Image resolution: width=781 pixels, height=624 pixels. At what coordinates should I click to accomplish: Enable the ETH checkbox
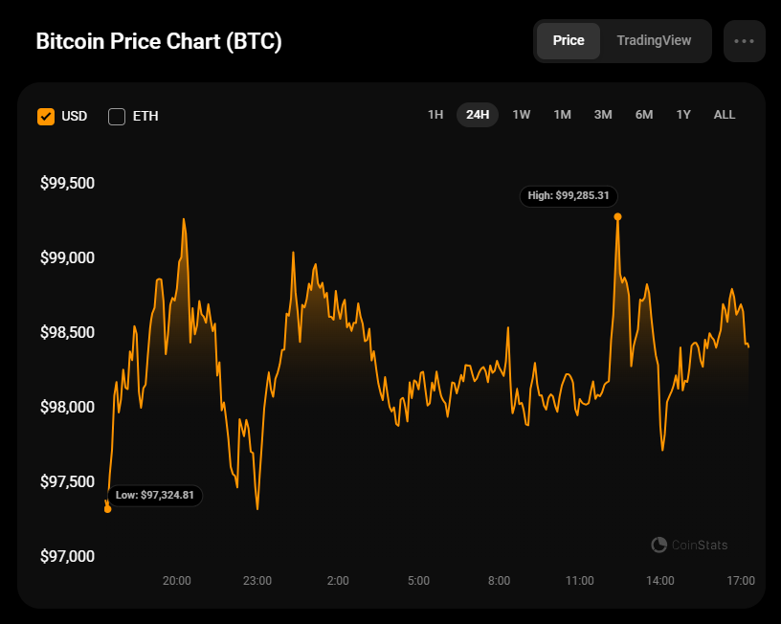117,117
